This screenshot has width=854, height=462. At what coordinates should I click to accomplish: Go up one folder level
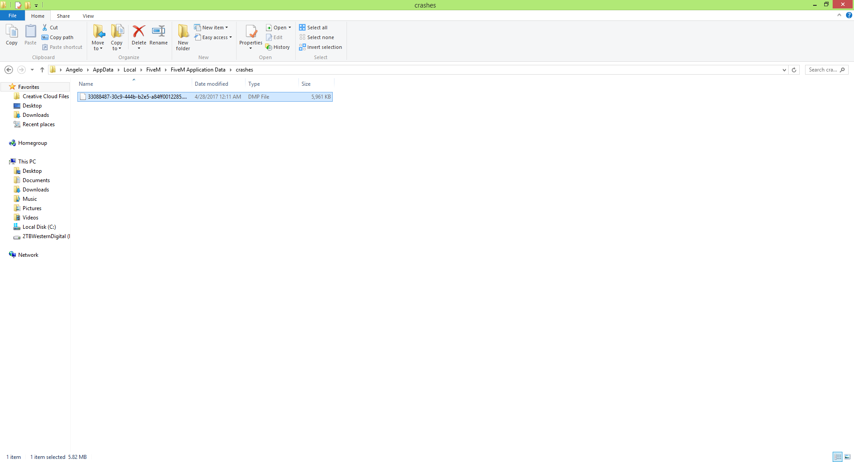click(42, 70)
